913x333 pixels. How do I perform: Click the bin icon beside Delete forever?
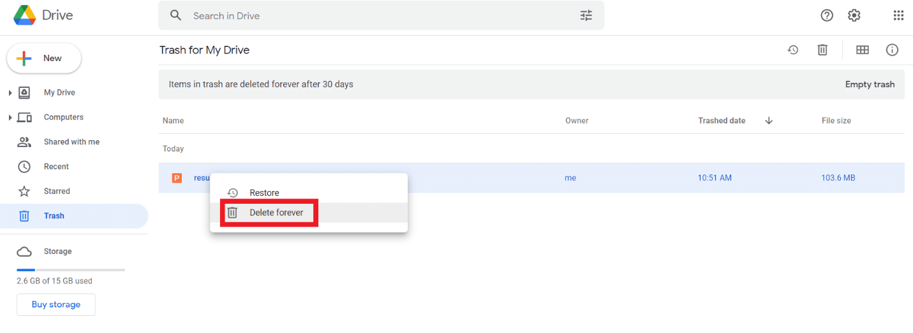tap(233, 213)
